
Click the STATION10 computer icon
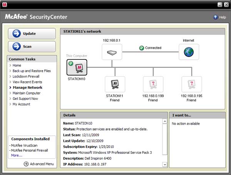(x=77, y=67)
